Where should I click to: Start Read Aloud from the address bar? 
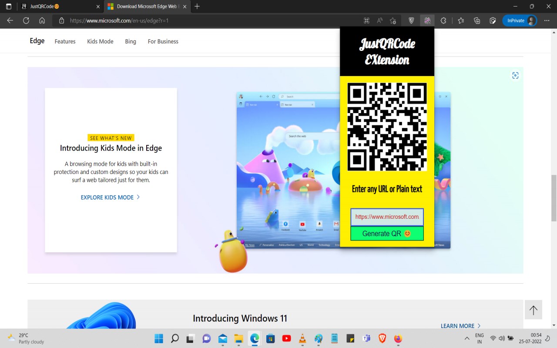[379, 20]
